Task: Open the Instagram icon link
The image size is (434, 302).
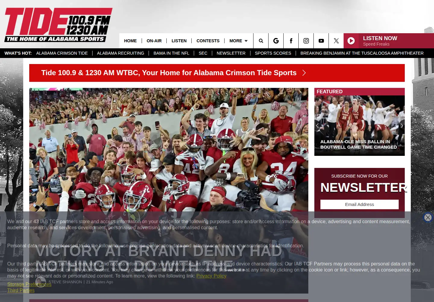Action: [306, 41]
